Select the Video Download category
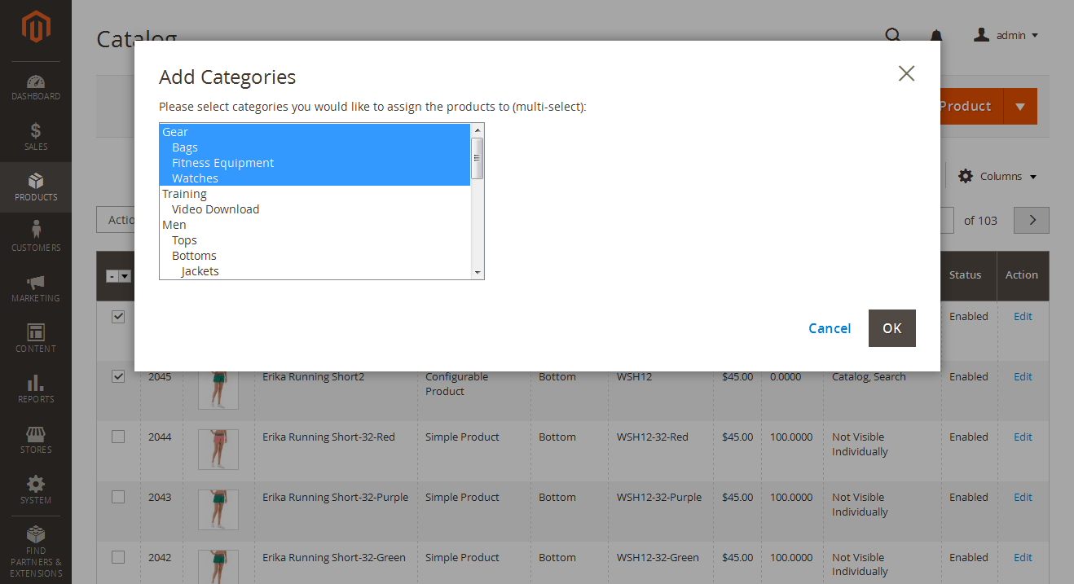The image size is (1074, 584). pyautogui.click(x=215, y=209)
